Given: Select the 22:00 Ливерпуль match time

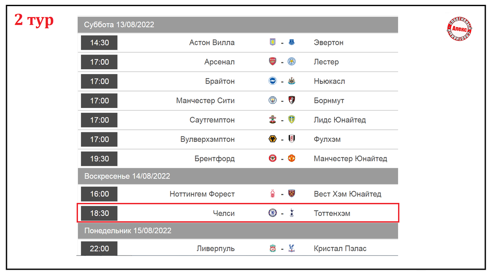Looking at the screenshot, I should 99,248.
